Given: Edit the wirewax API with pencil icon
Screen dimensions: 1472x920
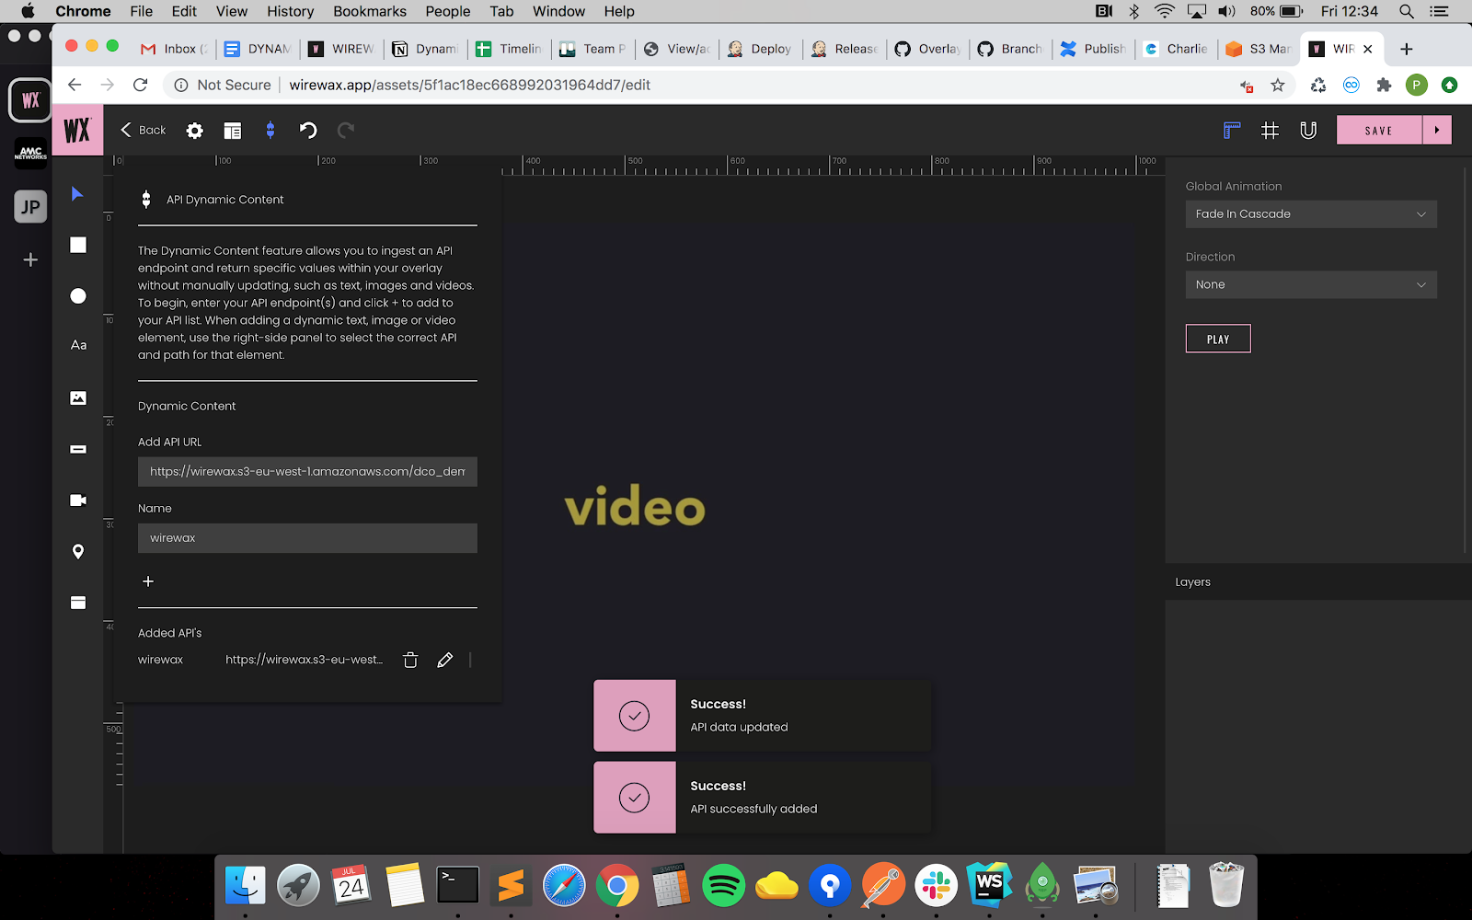Looking at the screenshot, I should coord(445,660).
